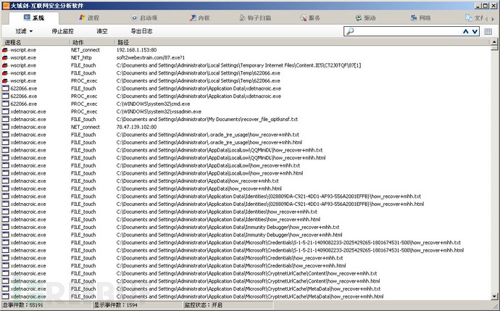Switch to the 驱动 tab

365,18
